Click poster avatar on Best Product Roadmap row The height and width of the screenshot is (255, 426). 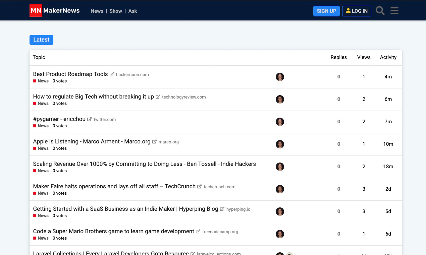click(280, 77)
